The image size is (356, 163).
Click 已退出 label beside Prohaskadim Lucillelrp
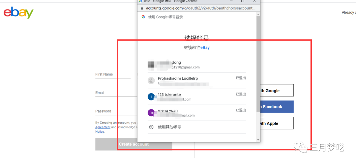[x=241, y=78]
